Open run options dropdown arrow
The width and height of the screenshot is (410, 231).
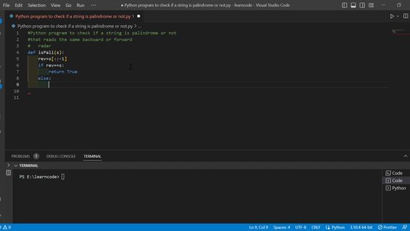click(398, 16)
